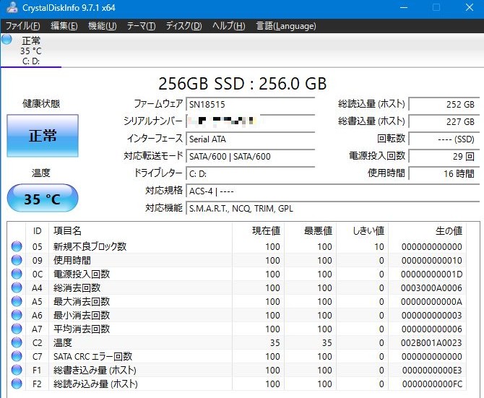484x398 pixels.
Task: Click total host reads value 252 GB
Action: (x=444, y=104)
